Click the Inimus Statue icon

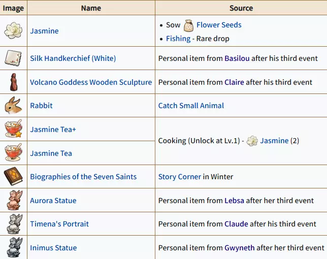pos(13,247)
